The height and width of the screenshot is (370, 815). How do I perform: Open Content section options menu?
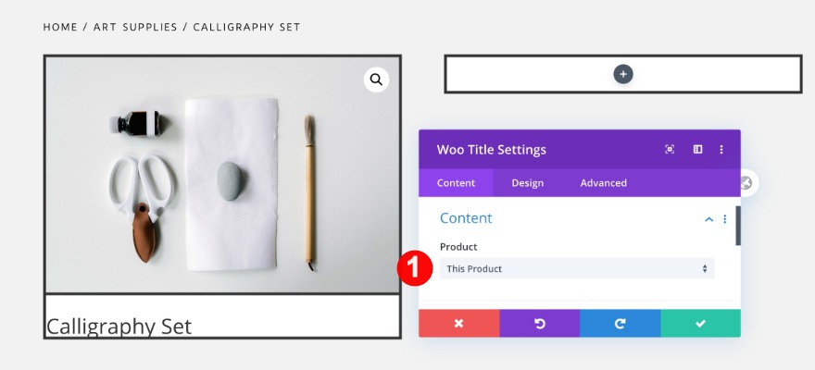(724, 219)
